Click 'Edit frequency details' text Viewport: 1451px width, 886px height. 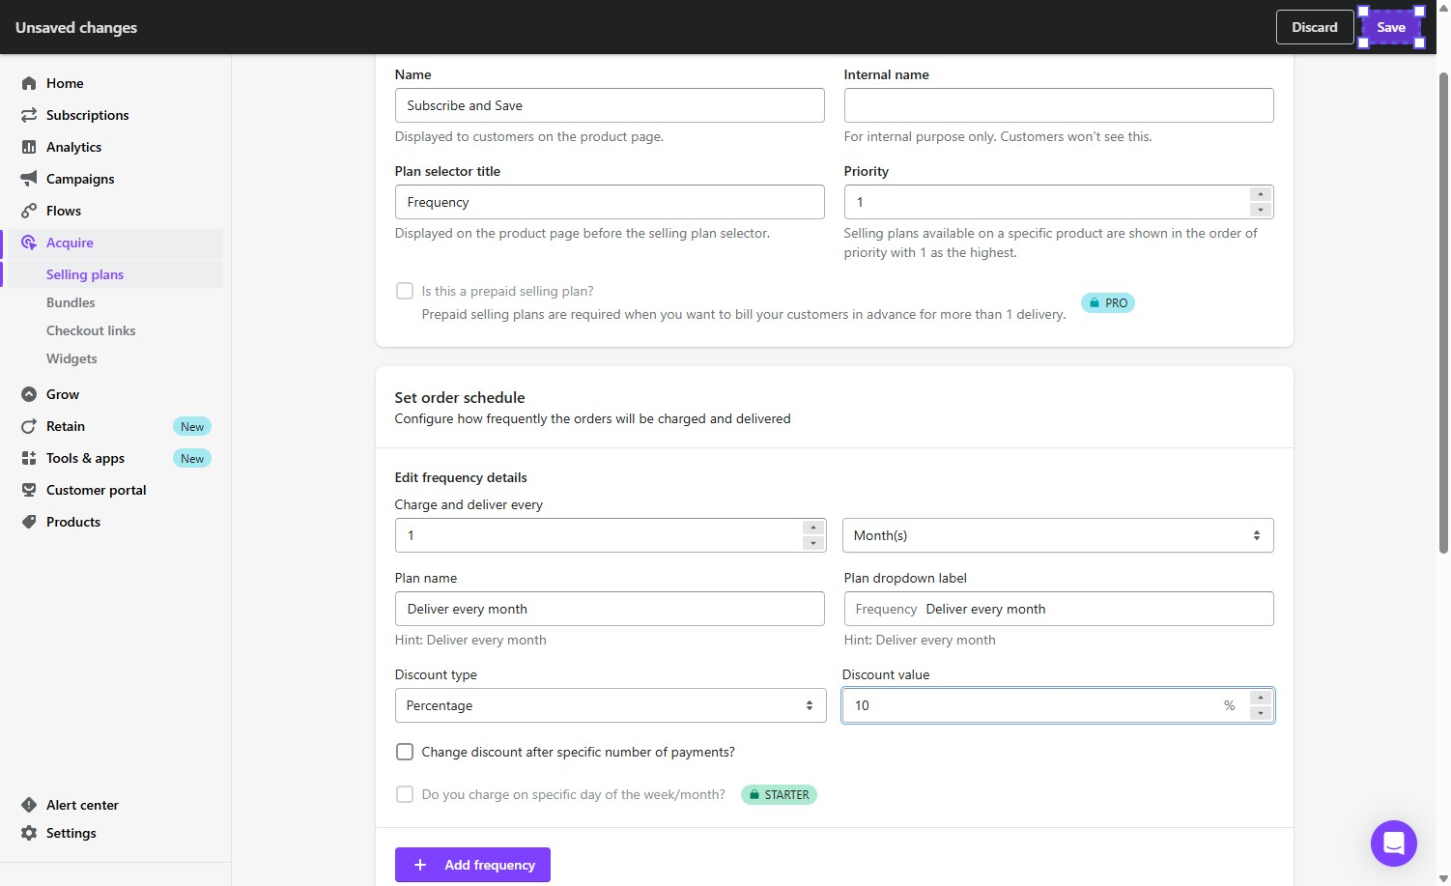pos(461,477)
